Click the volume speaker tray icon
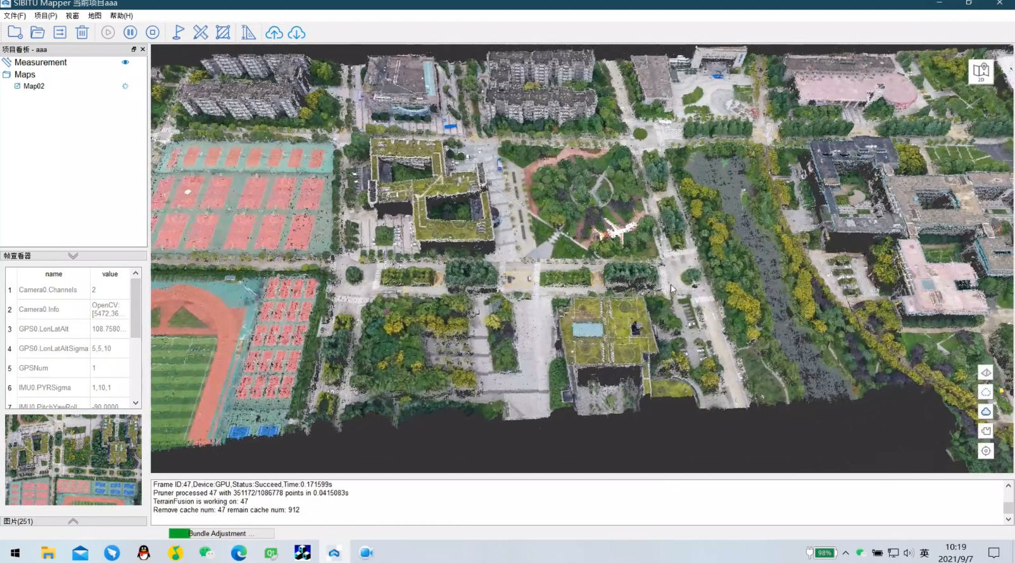1015x563 pixels. tap(909, 553)
